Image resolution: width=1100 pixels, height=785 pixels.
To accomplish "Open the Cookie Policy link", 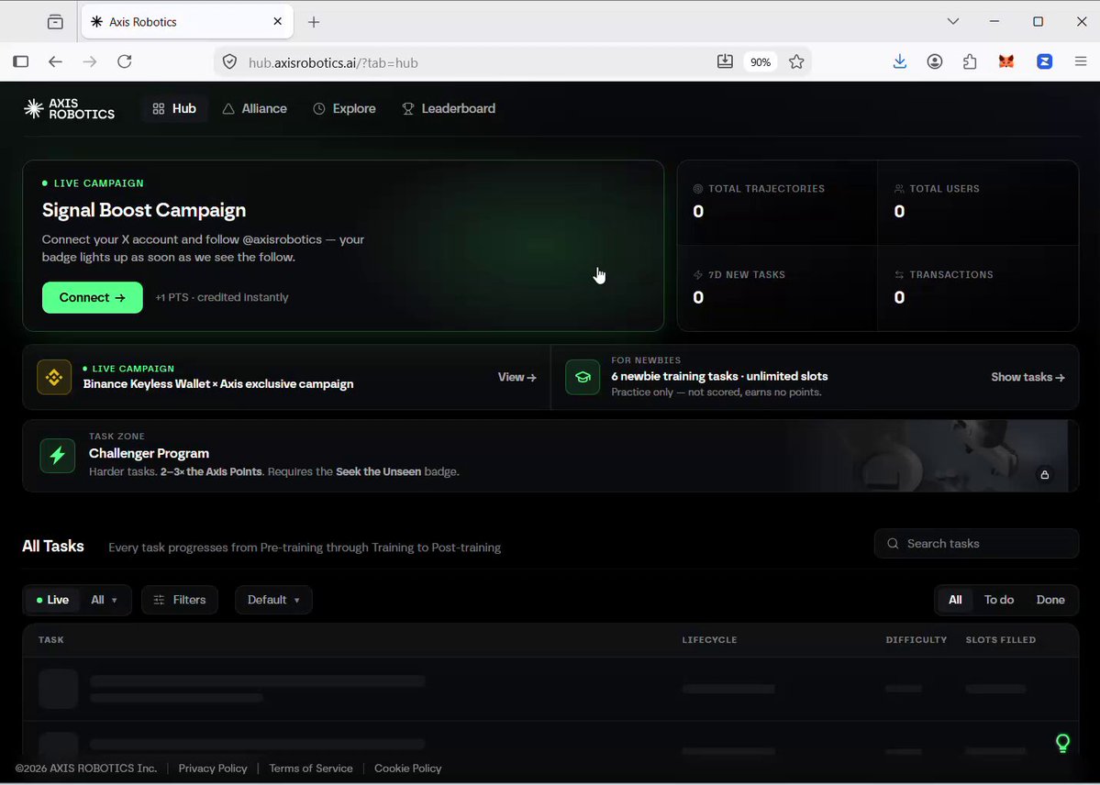I will [x=407, y=768].
